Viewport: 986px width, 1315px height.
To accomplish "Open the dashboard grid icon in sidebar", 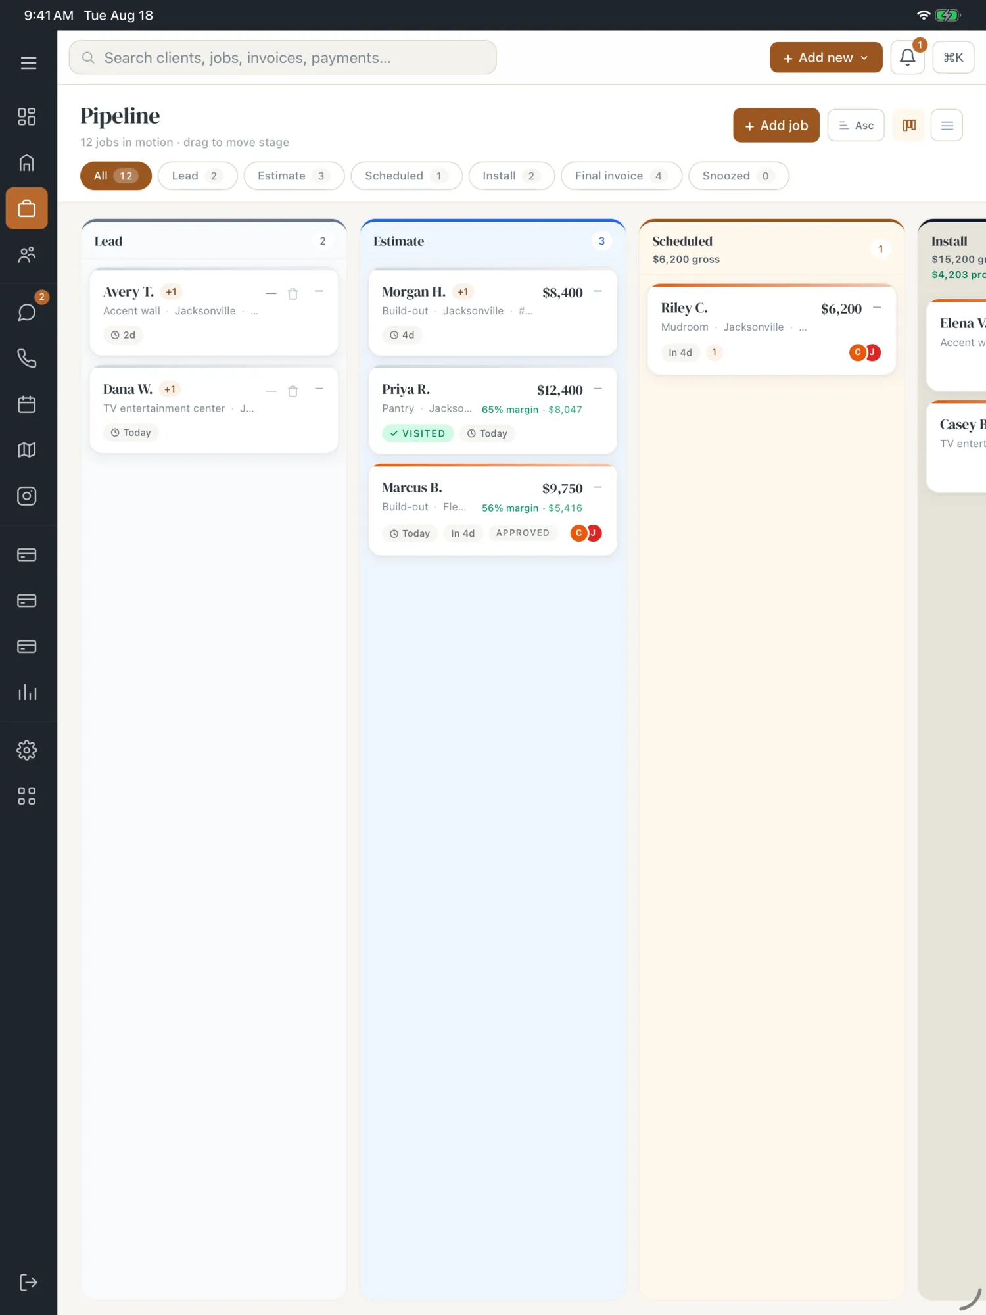I will pyautogui.click(x=27, y=116).
